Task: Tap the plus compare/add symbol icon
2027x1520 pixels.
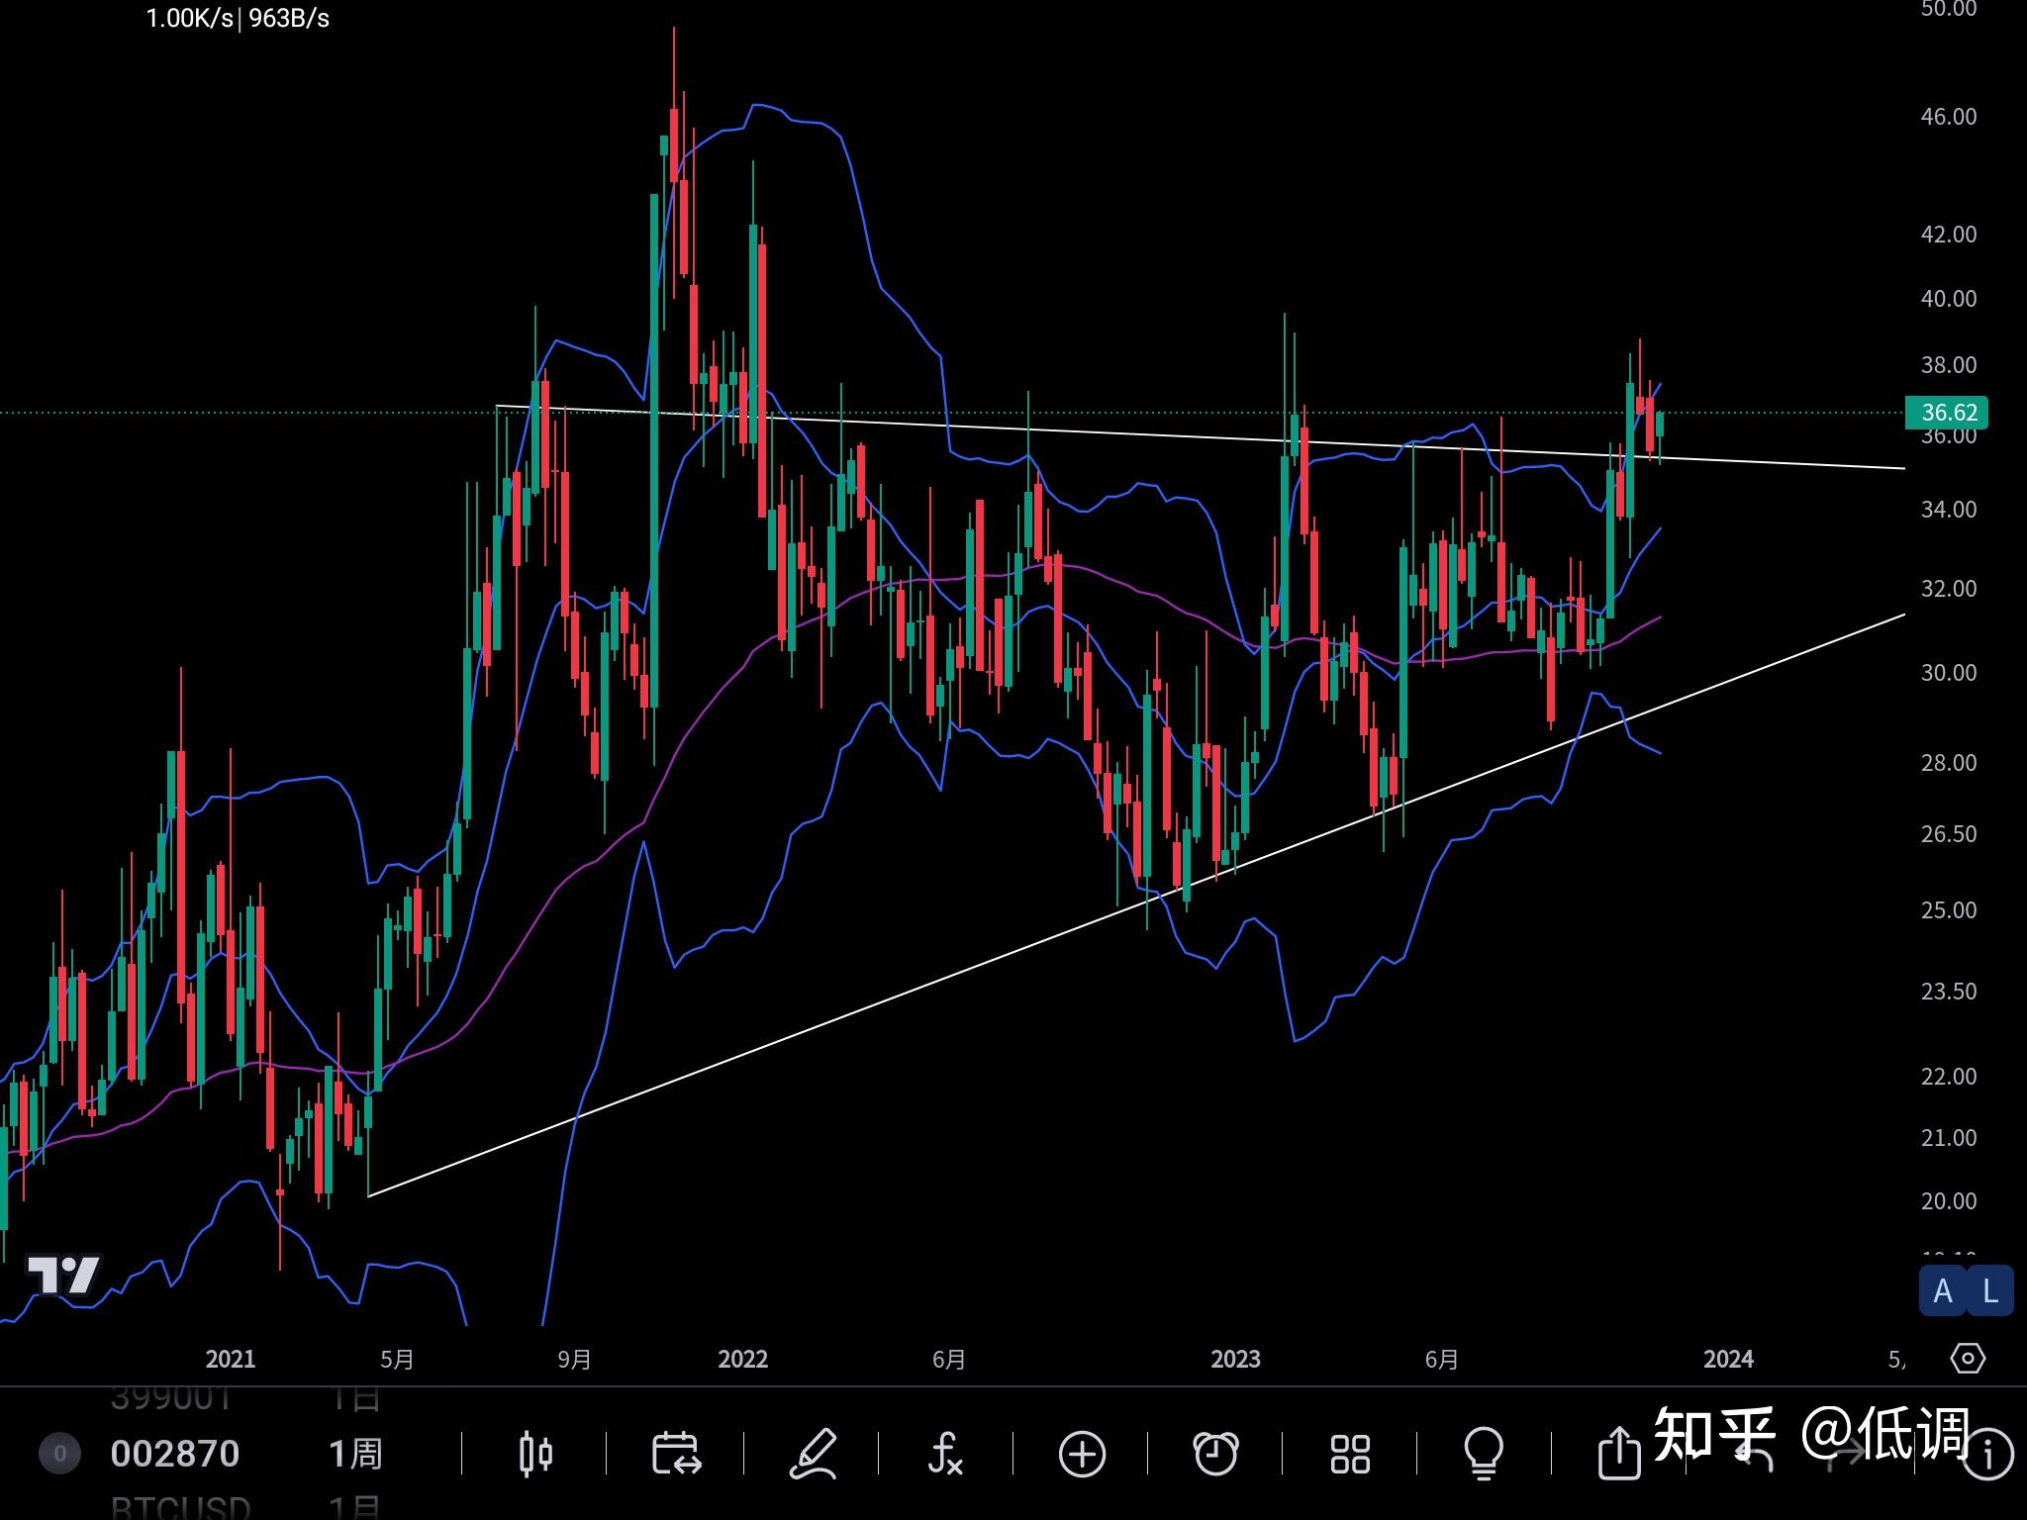Action: point(1082,1455)
